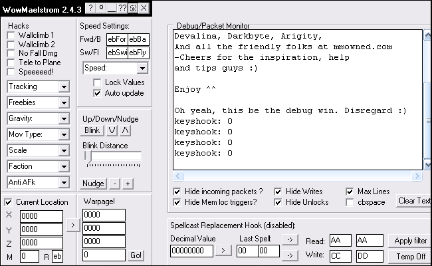Click the Blink Distance slider handle
This screenshot has width=432, height=266.
[88, 156]
